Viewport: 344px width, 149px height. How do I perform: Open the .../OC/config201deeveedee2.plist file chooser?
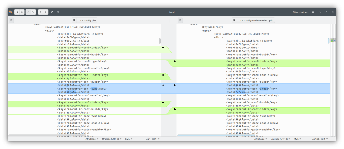coord(253,20)
